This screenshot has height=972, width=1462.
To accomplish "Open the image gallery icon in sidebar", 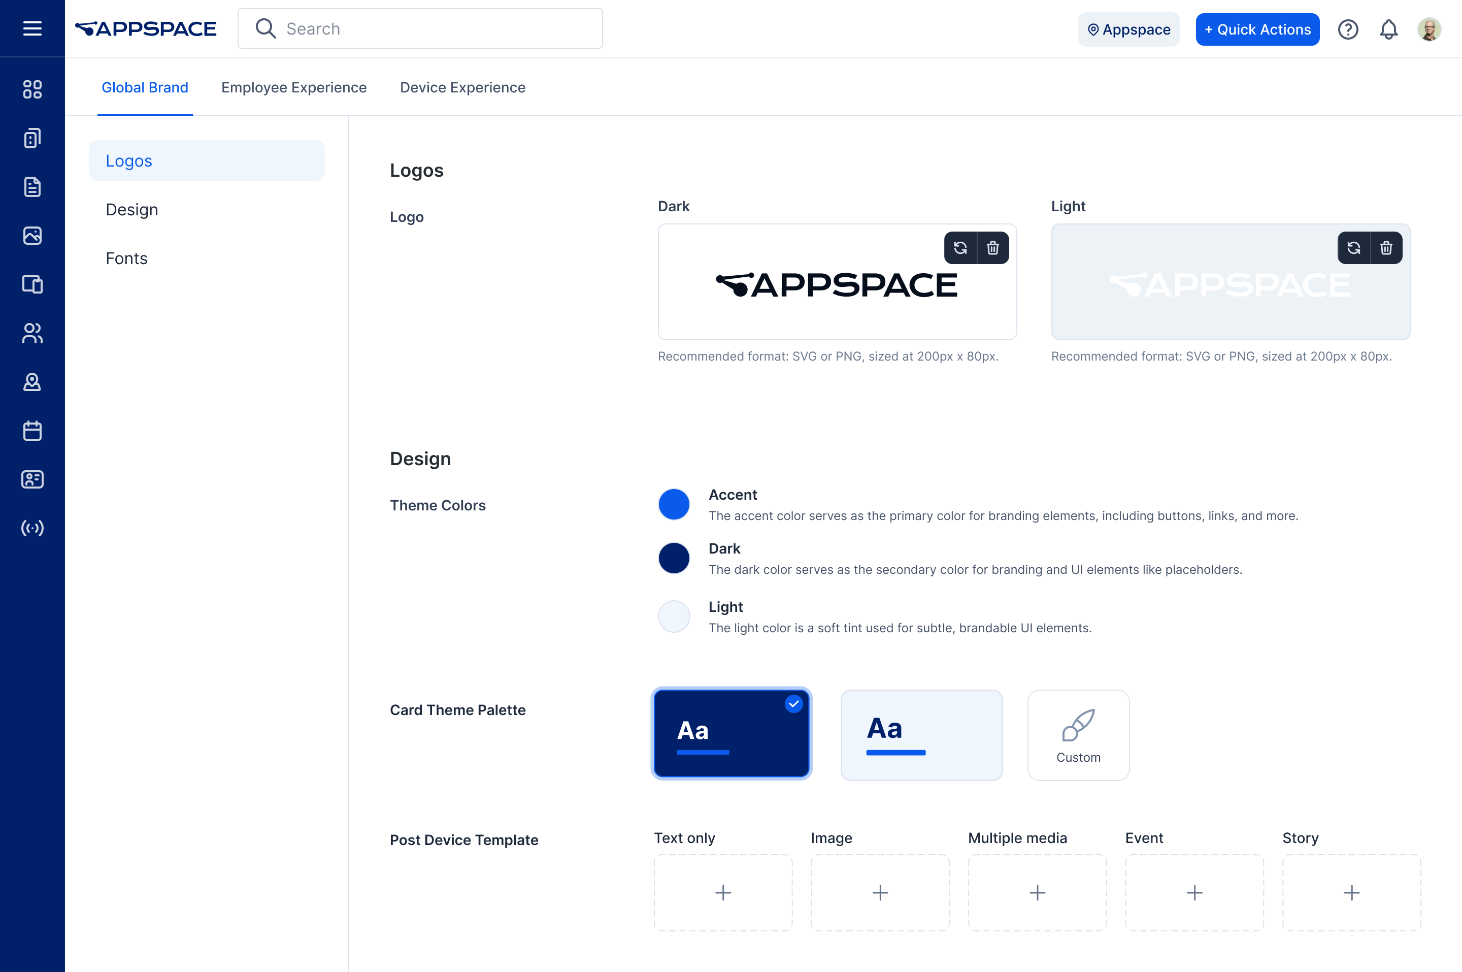I will pos(32,236).
